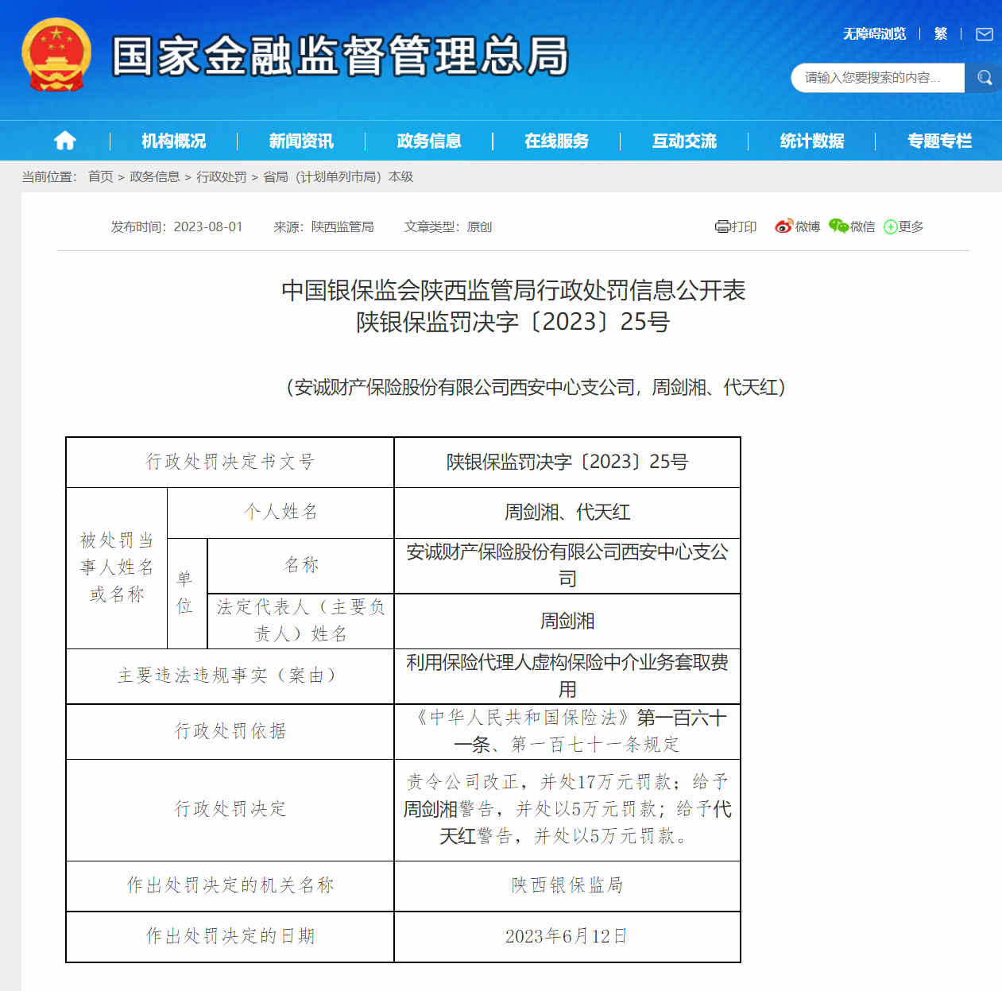Image resolution: width=1002 pixels, height=991 pixels.
Task: Select 统计数据 in navigation bar
Action: click(812, 141)
